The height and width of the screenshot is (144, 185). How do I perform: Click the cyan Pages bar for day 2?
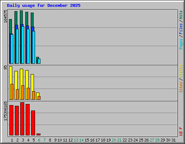17,46
